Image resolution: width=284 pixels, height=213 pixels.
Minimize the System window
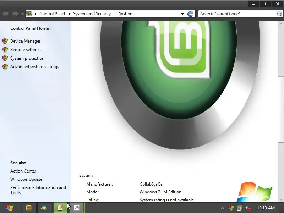point(253,4)
